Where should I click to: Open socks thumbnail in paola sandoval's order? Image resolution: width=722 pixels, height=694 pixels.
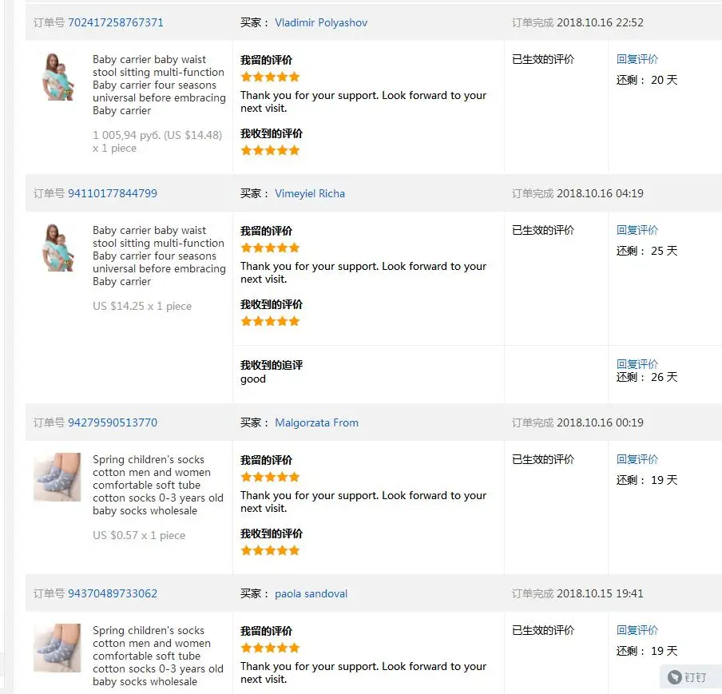click(x=57, y=648)
